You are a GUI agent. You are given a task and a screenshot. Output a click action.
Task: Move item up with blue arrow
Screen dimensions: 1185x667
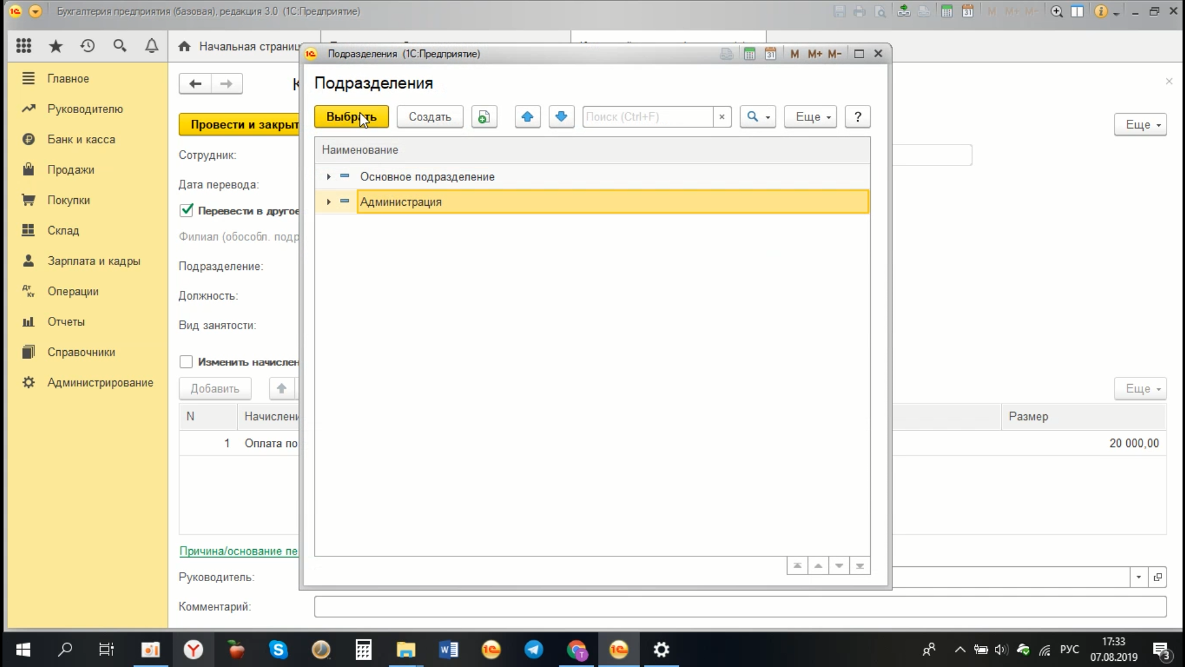tap(527, 117)
